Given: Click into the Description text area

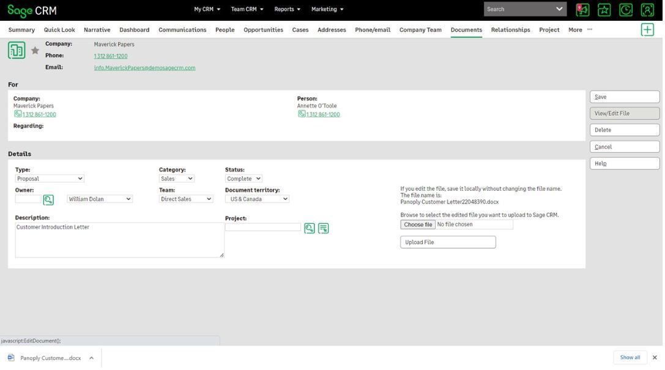Looking at the screenshot, I should pyautogui.click(x=119, y=240).
